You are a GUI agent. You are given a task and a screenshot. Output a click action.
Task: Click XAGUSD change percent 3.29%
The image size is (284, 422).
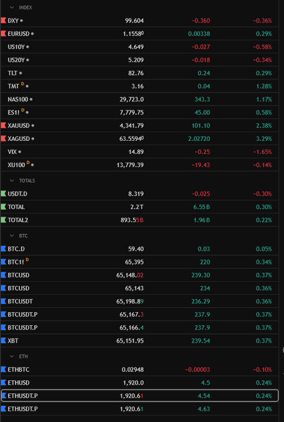click(263, 139)
